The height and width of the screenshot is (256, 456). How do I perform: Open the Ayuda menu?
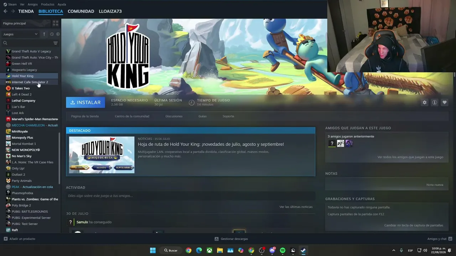62,4
